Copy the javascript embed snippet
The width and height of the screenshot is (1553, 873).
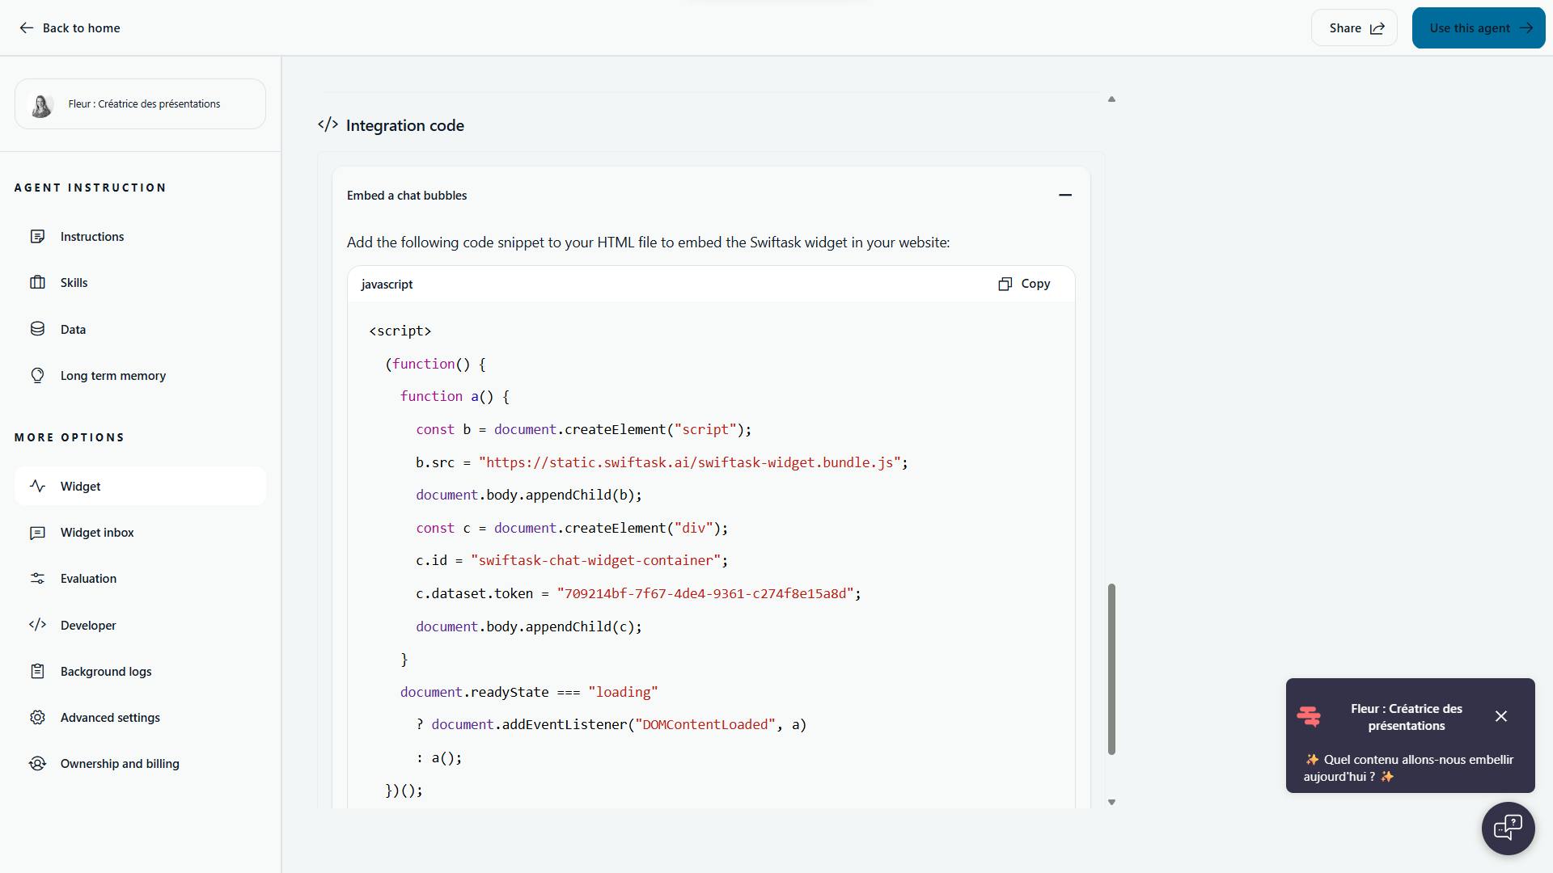1024,284
